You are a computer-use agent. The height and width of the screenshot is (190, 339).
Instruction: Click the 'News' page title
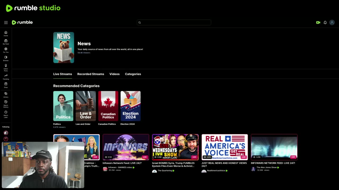click(x=84, y=44)
